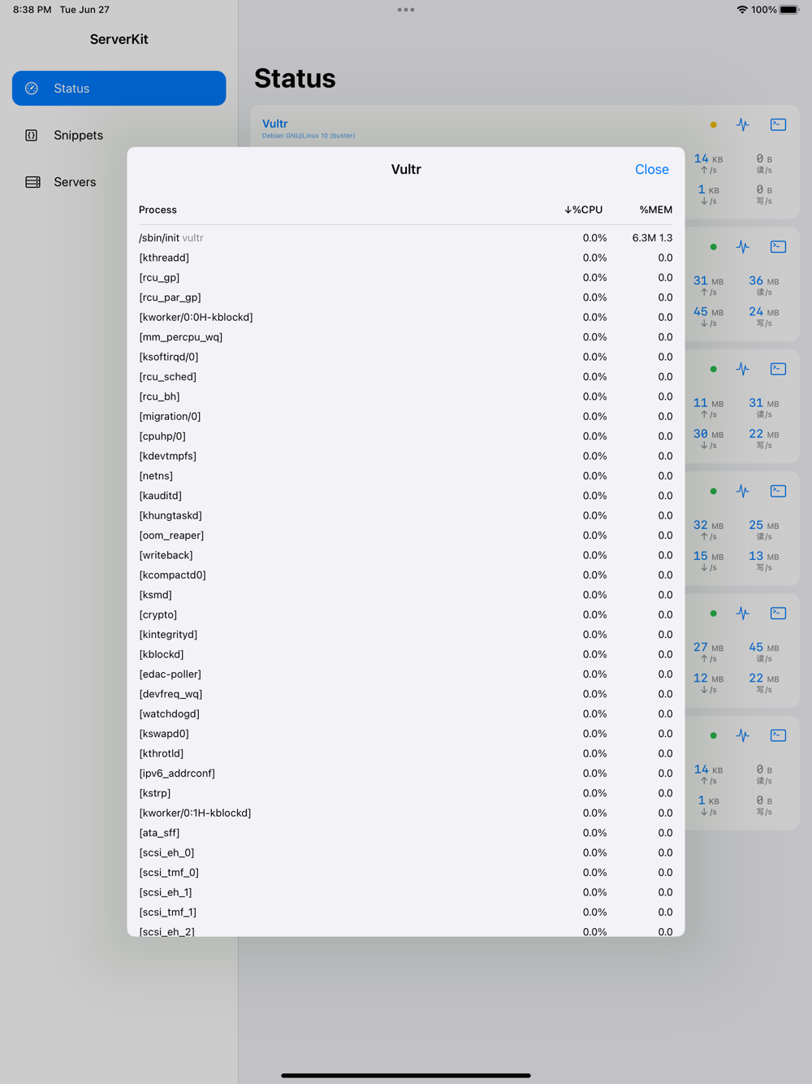The height and width of the screenshot is (1084, 812).
Task: Select the [kswapd0] process row
Action: tap(406, 733)
